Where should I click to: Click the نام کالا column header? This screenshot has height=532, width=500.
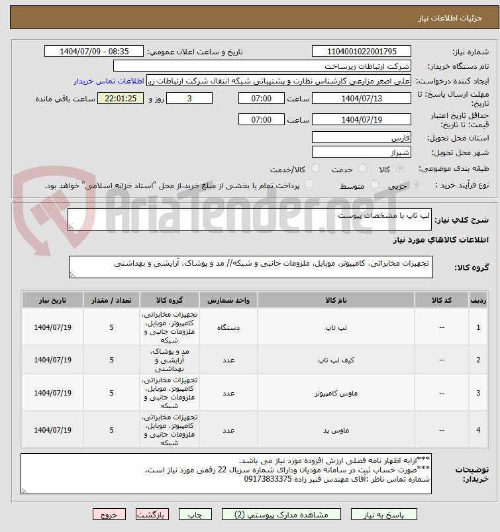[336, 300]
